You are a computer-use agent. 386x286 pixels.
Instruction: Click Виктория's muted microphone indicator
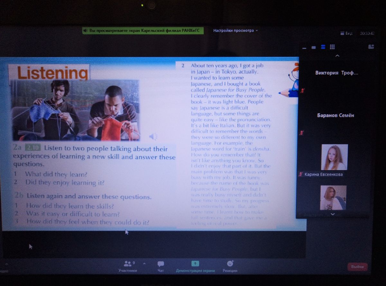pos(302,91)
